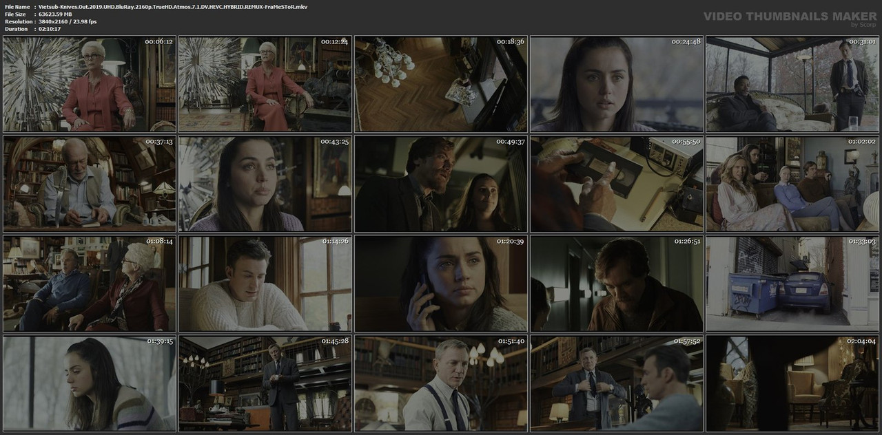Click the 01:02:02 timestamp label

pos(861,142)
